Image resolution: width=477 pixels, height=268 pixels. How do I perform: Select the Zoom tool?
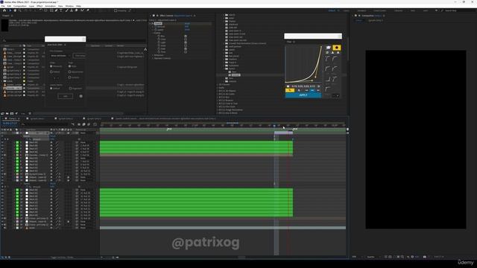click(x=20, y=10)
